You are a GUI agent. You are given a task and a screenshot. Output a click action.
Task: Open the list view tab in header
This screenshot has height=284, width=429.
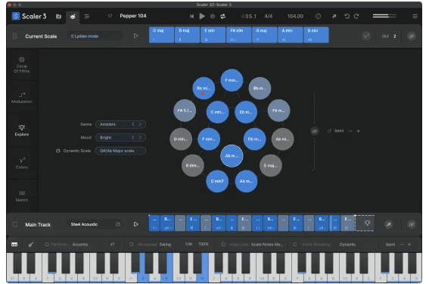tap(87, 17)
